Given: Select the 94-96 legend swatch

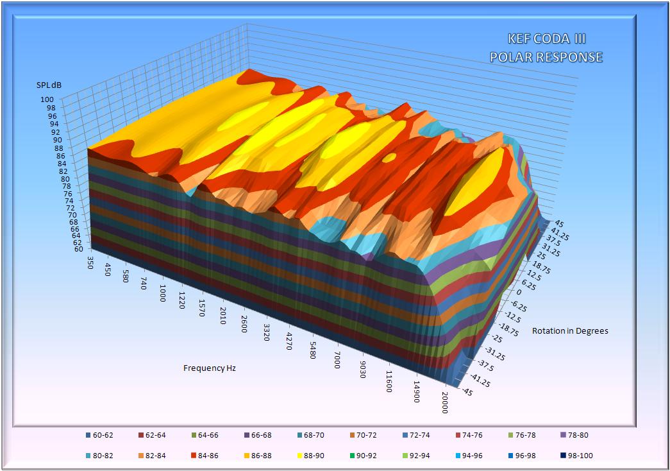Looking at the screenshot, I should [458, 456].
